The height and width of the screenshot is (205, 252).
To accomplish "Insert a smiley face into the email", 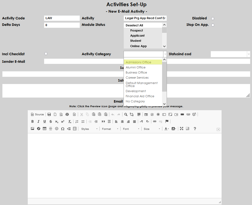I will pyautogui.click(x=56, y=128).
